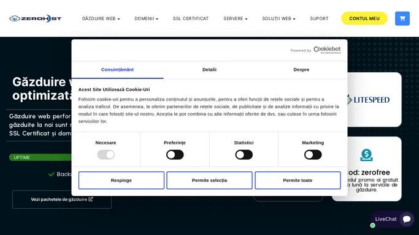
Task: Switch to the Despre tab
Action: pyautogui.click(x=301, y=70)
